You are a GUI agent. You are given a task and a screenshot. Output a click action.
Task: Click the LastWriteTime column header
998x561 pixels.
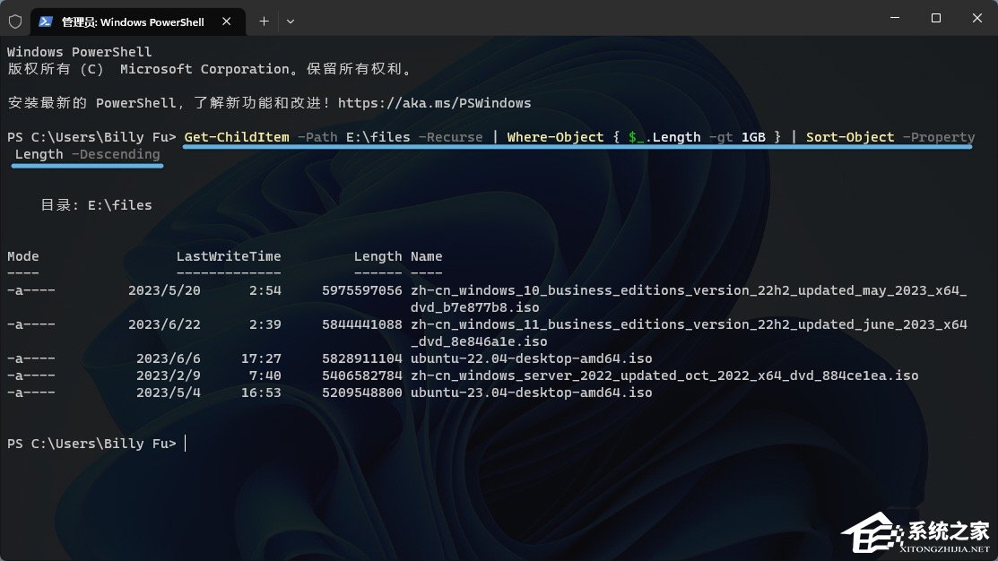tap(229, 256)
